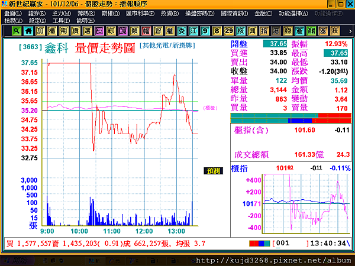
Task: Open the magenta 綜 toolbar icon
Action: [x=122, y=31]
